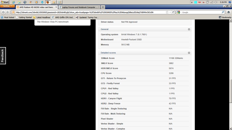Focus the URL address bar

[90, 12]
